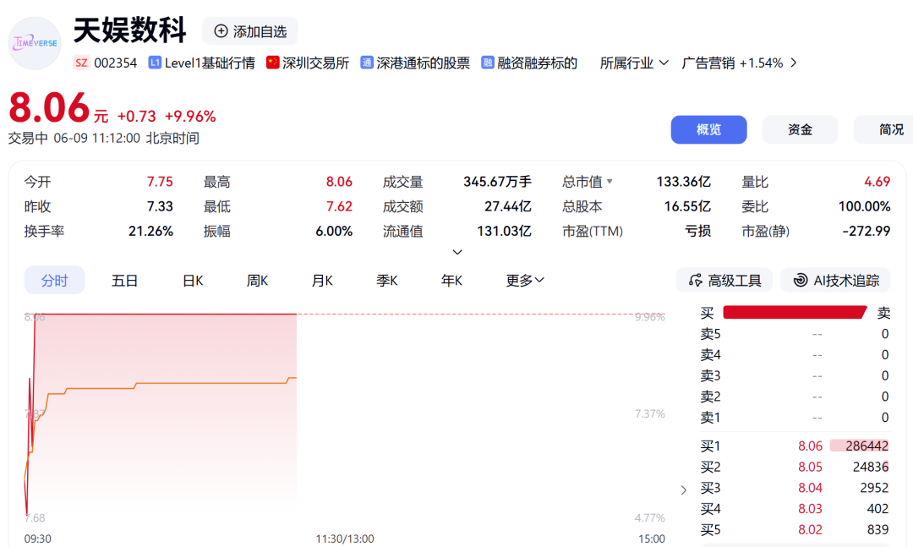Expand the arrow after 广告营销

794,63
